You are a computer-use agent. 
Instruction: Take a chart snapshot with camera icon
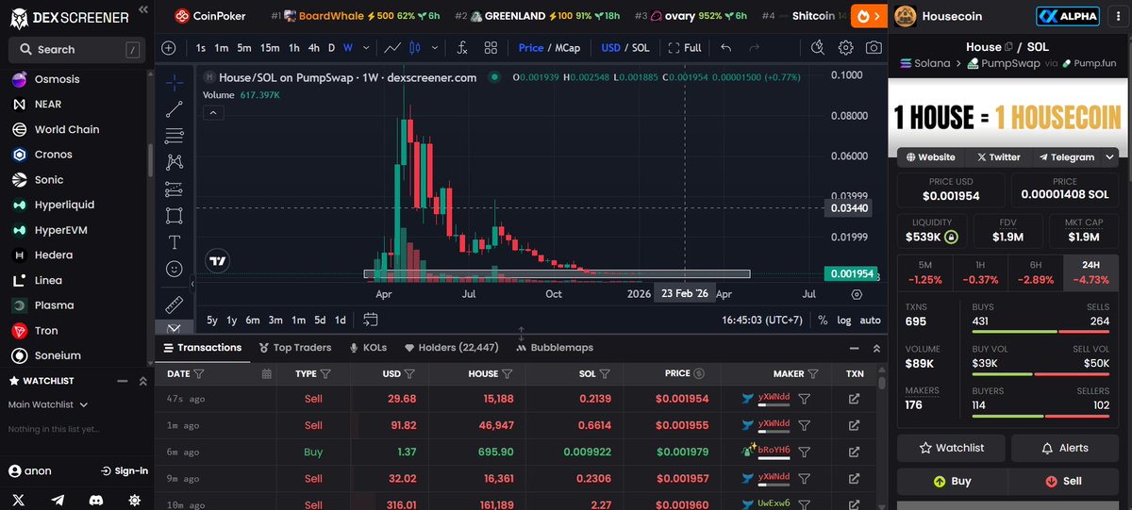point(874,47)
